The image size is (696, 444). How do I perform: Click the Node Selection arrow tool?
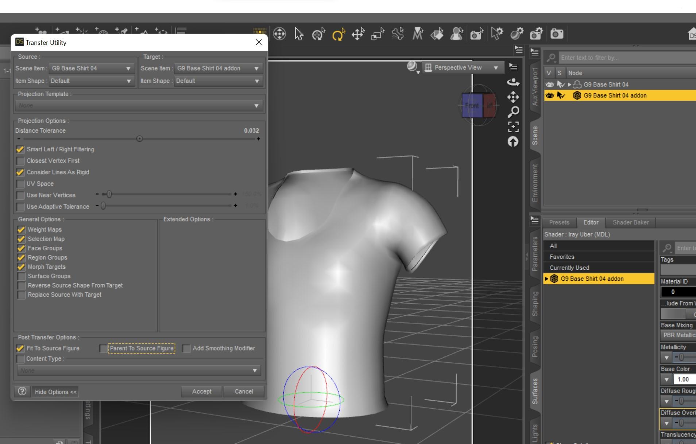[x=299, y=34]
